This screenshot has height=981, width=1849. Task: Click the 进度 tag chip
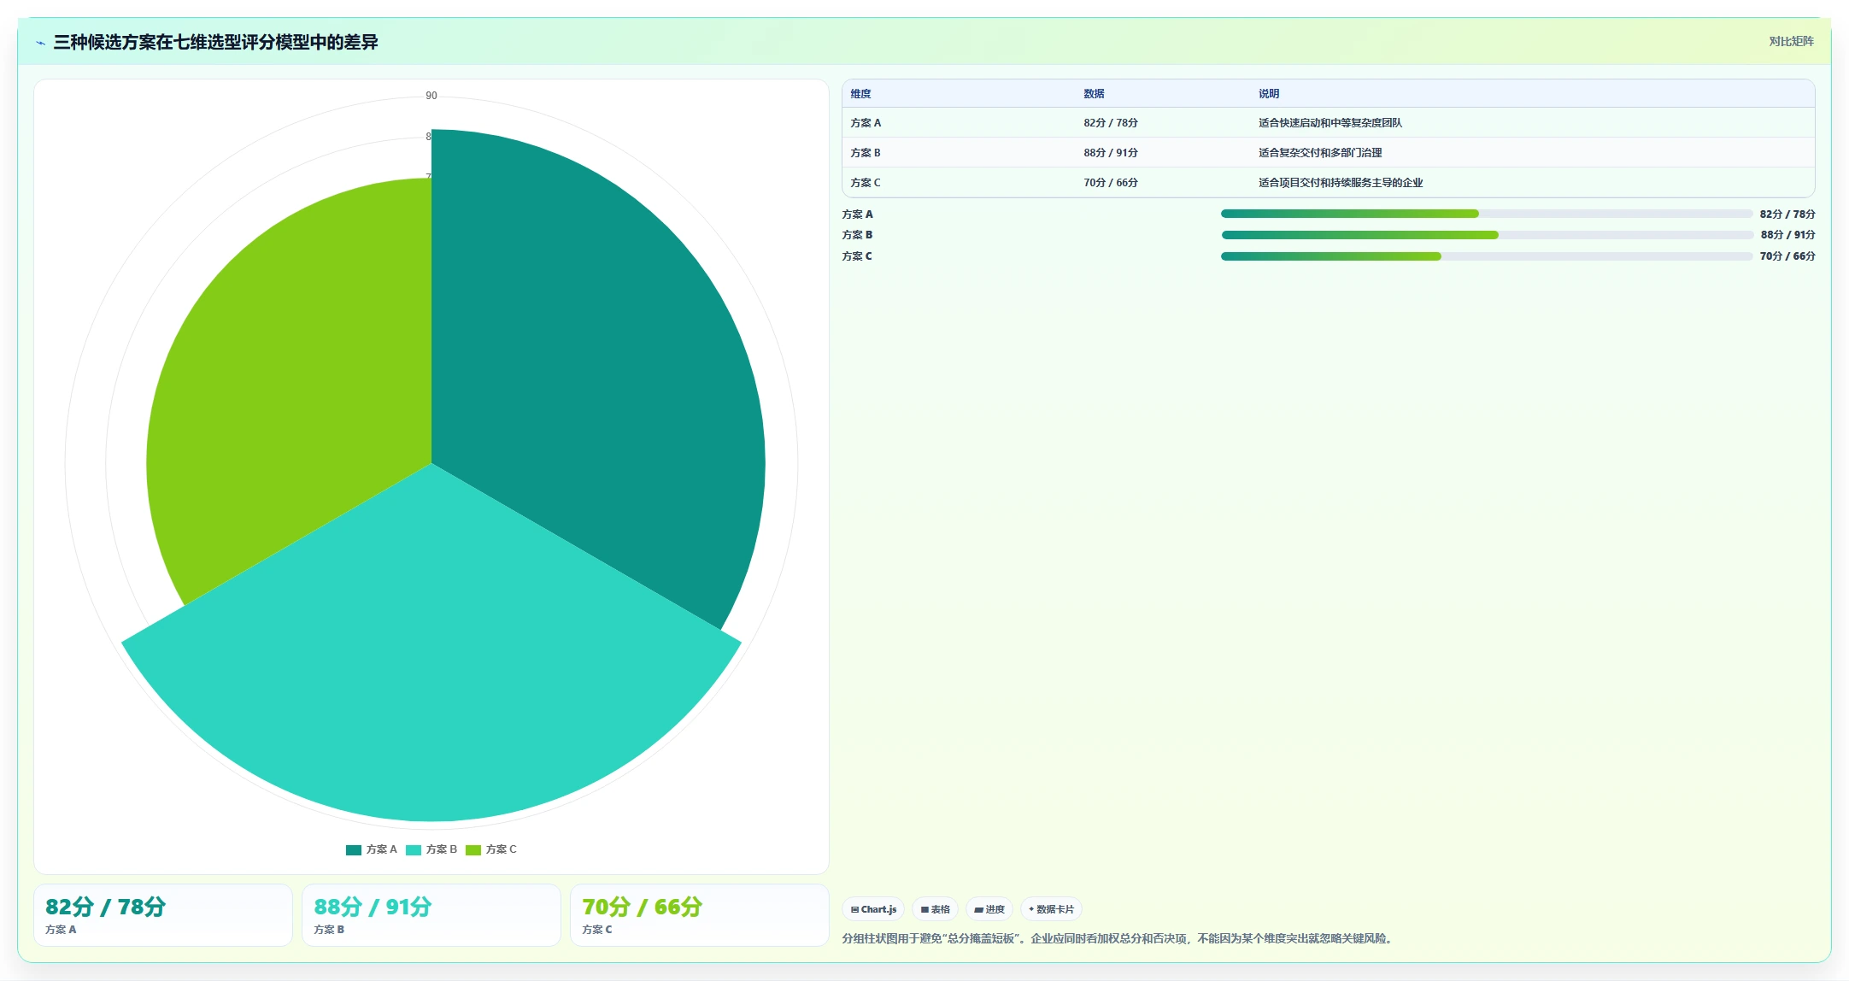click(989, 909)
